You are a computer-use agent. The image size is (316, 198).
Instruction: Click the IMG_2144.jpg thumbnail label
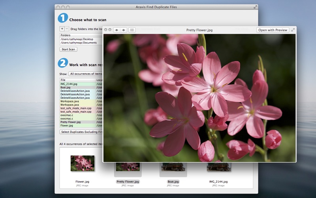click(218, 182)
